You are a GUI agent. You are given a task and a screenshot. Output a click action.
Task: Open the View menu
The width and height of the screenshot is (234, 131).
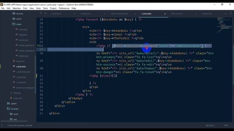click(x=32, y=8)
